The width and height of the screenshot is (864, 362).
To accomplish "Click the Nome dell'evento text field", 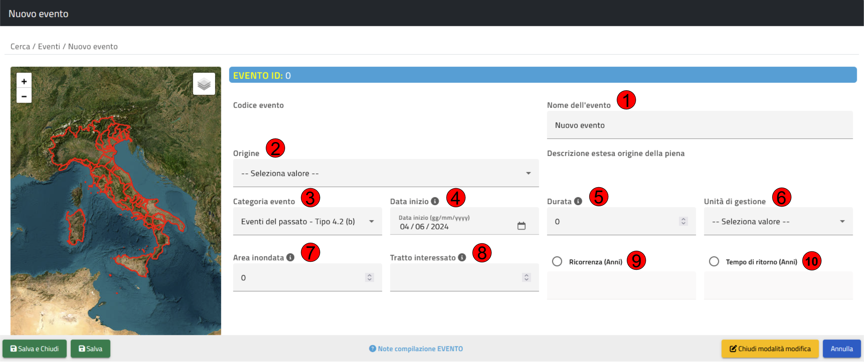I will pos(699,125).
